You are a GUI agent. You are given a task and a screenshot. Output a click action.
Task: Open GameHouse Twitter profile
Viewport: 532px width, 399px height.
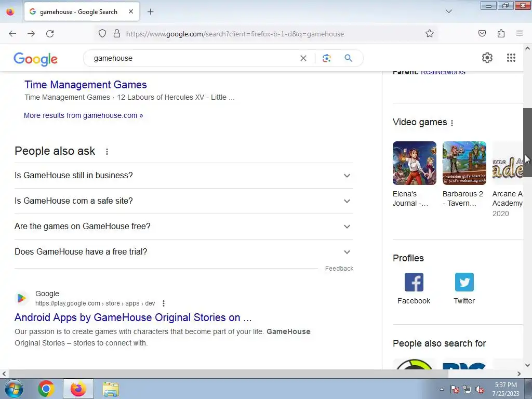[464, 289]
